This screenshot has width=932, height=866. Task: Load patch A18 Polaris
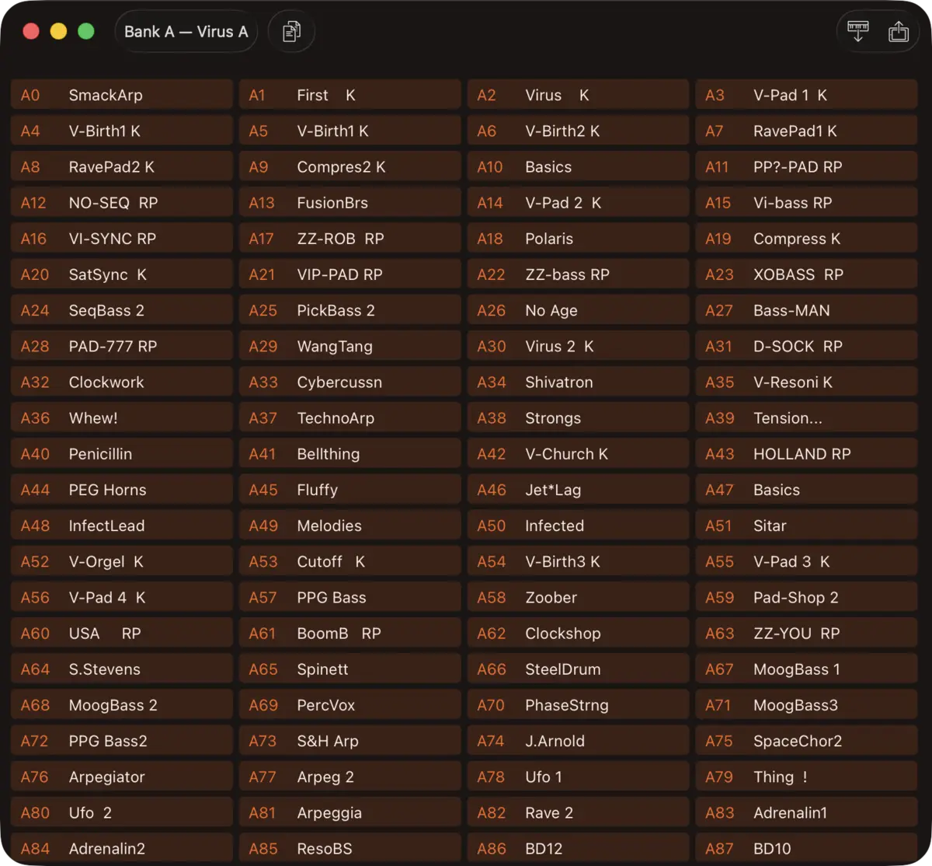579,239
